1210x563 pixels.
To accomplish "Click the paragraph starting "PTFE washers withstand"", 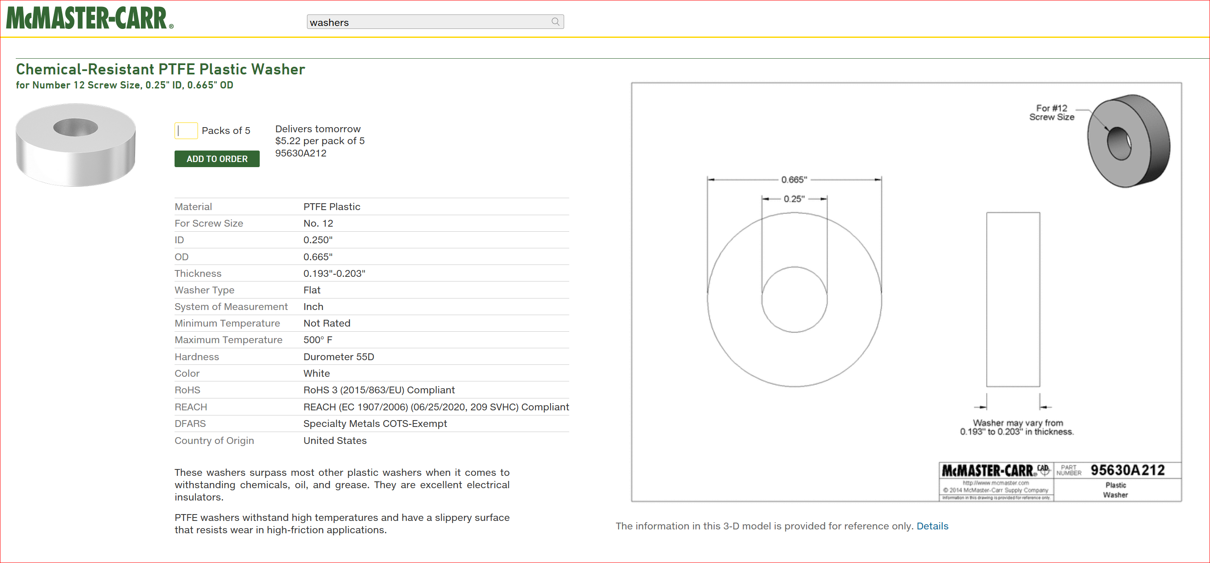I will (x=342, y=523).
